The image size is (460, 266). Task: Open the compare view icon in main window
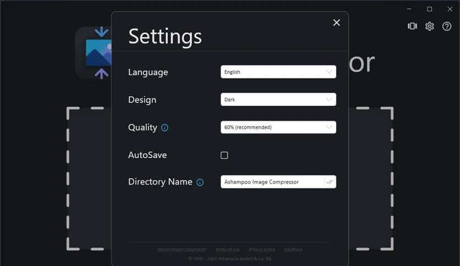pos(412,26)
